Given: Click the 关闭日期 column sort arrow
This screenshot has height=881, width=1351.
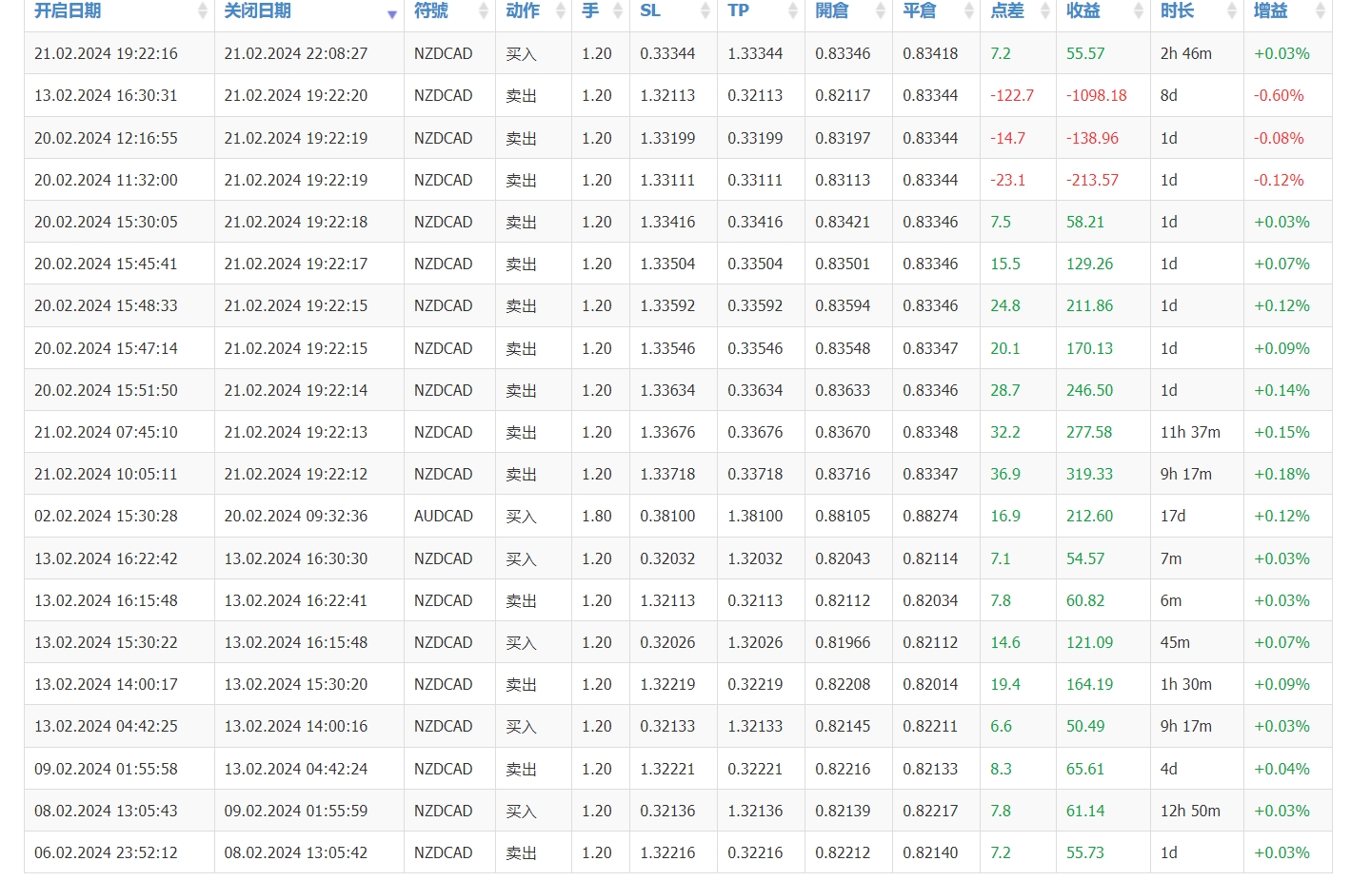Looking at the screenshot, I should [392, 14].
